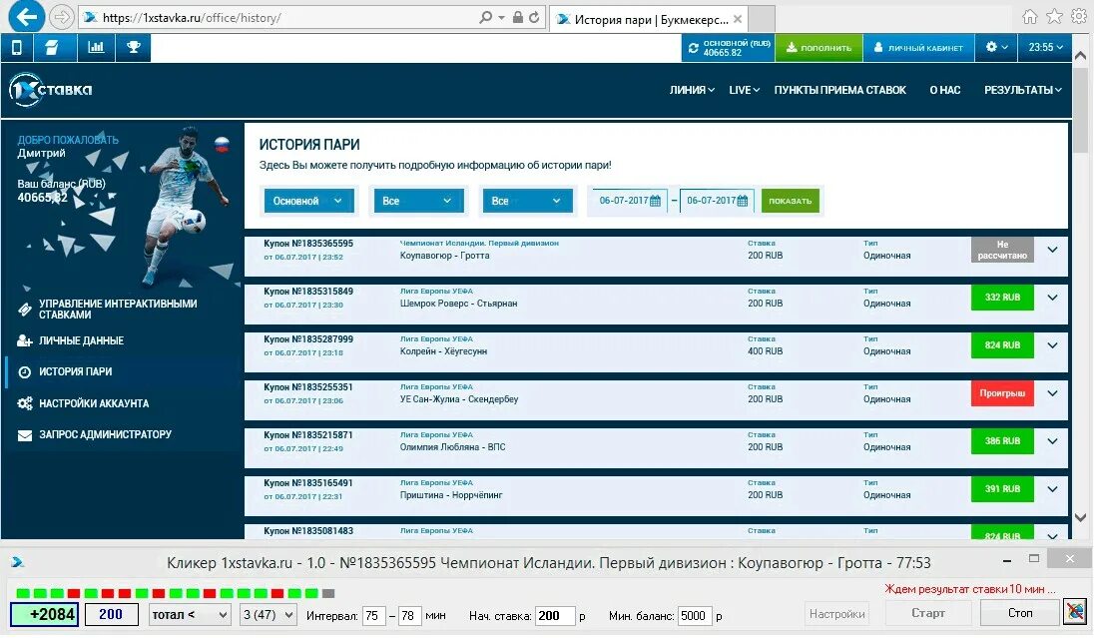Click the refresh icon in address bar
The image size is (1094, 638).
(534, 17)
